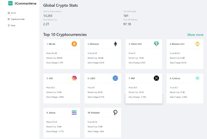Screen dimensions: 207x139
Task: Open Cryptocurrencies from sidebar menu
Action: [16, 19]
